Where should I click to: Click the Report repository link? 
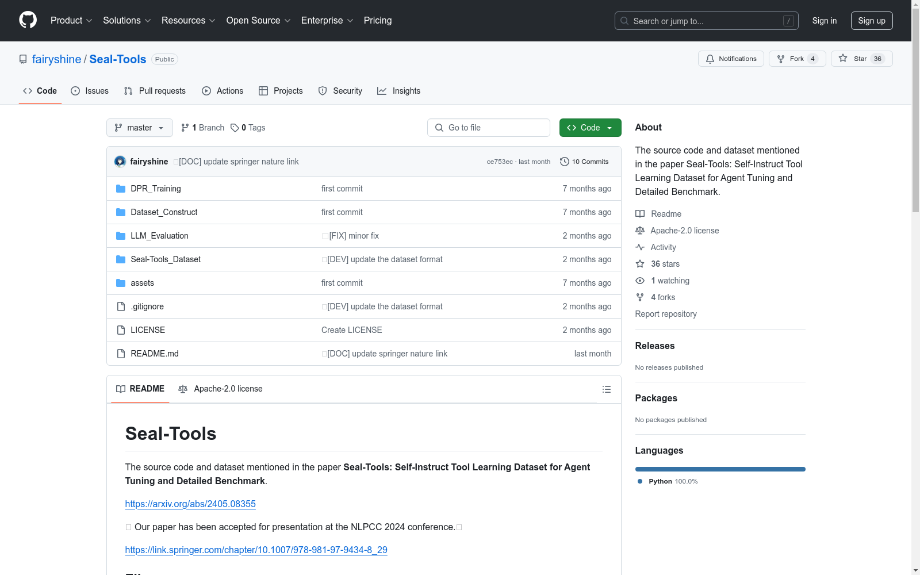(666, 314)
